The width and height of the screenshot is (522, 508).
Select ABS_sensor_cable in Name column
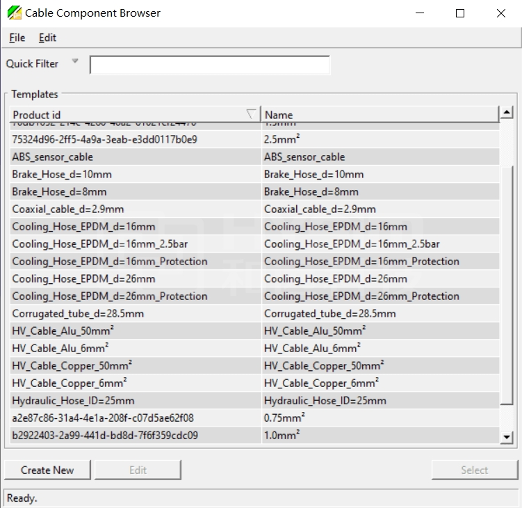tap(380, 157)
